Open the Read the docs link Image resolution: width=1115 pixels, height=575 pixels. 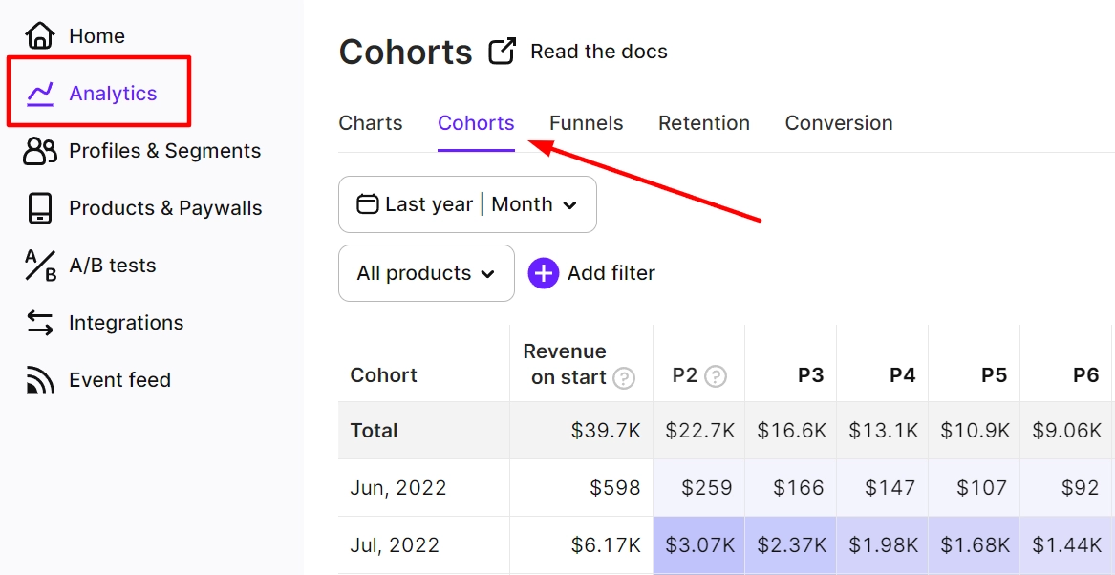point(599,52)
